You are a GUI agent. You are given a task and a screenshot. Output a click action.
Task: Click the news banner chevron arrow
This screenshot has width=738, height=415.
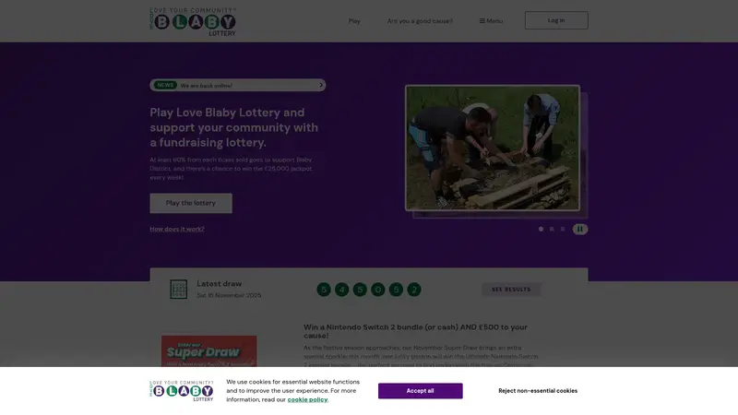click(321, 85)
